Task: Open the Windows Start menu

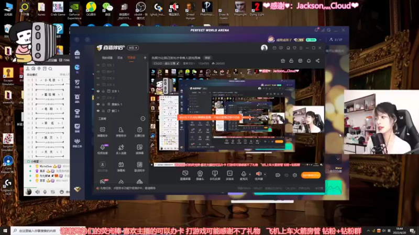Action: pyautogui.click(x=5, y=231)
